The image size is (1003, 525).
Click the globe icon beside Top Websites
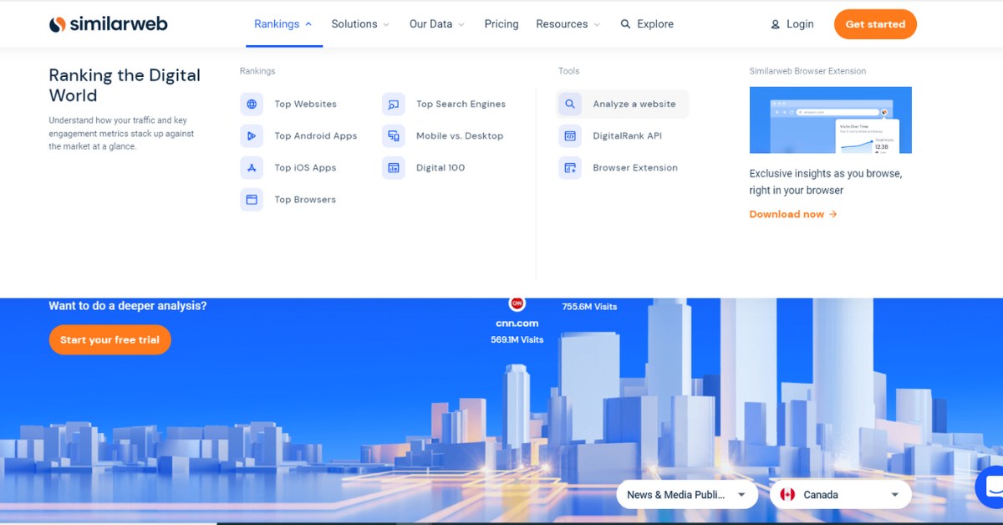pos(252,104)
